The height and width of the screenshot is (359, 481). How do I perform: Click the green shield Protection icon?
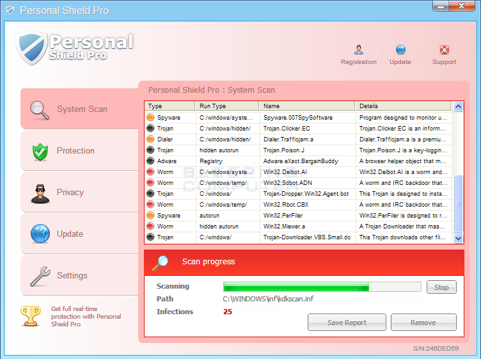pyautogui.click(x=40, y=152)
